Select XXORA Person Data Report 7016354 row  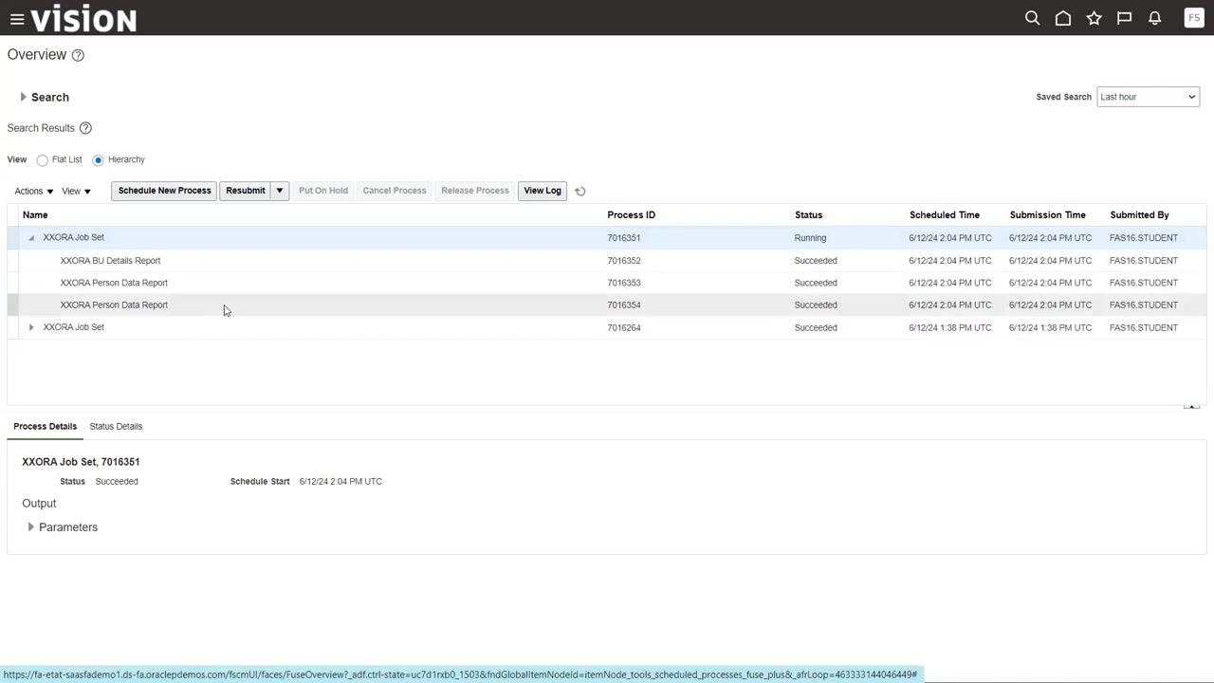tap(607, 305)
